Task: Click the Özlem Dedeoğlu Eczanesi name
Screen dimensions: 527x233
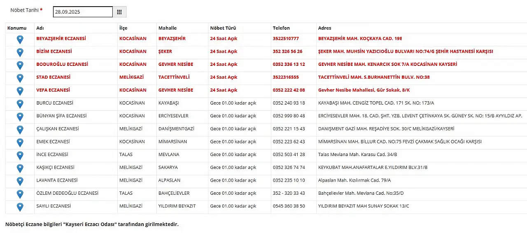Action: coord(67,193)
